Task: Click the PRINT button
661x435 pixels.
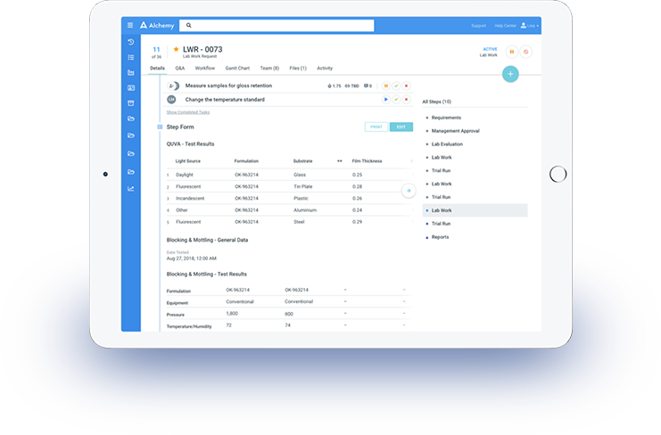Action: pos(376,127)
